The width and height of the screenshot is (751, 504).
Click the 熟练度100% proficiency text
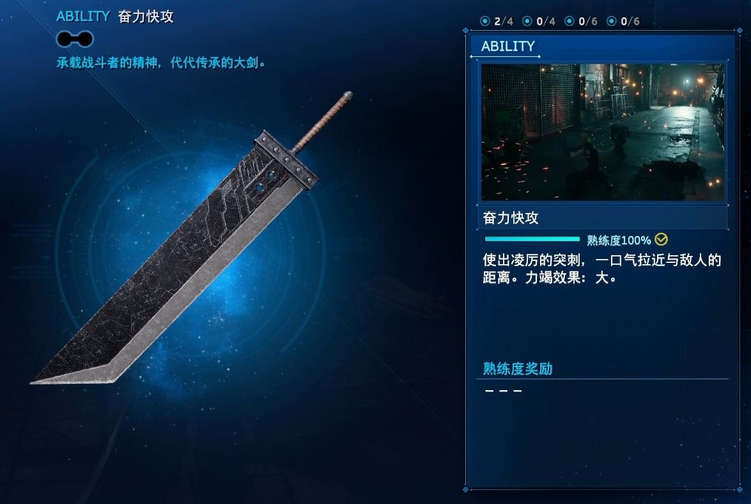click(x=618, y=240)
